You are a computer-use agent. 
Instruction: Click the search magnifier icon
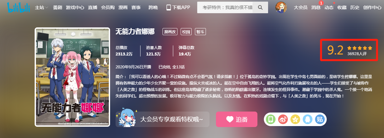pyautogui.click(x=260, y=7)
